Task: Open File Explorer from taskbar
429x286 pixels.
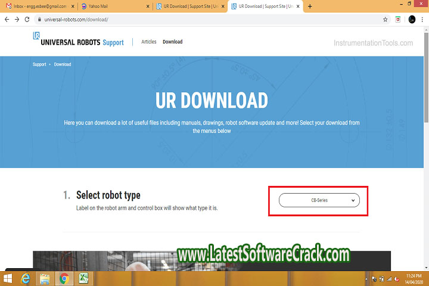Action: pyautogui.click(x=45, y=279)
